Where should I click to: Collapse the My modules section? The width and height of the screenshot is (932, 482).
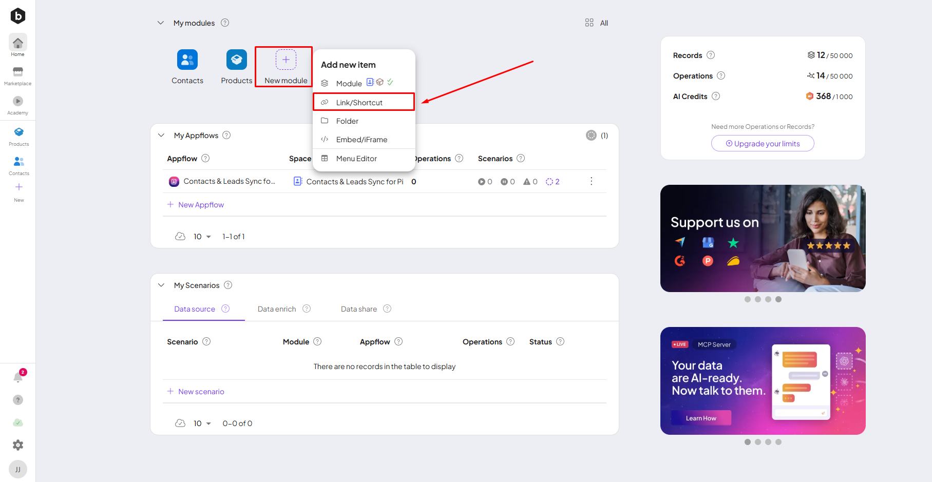tap(161, 23)
